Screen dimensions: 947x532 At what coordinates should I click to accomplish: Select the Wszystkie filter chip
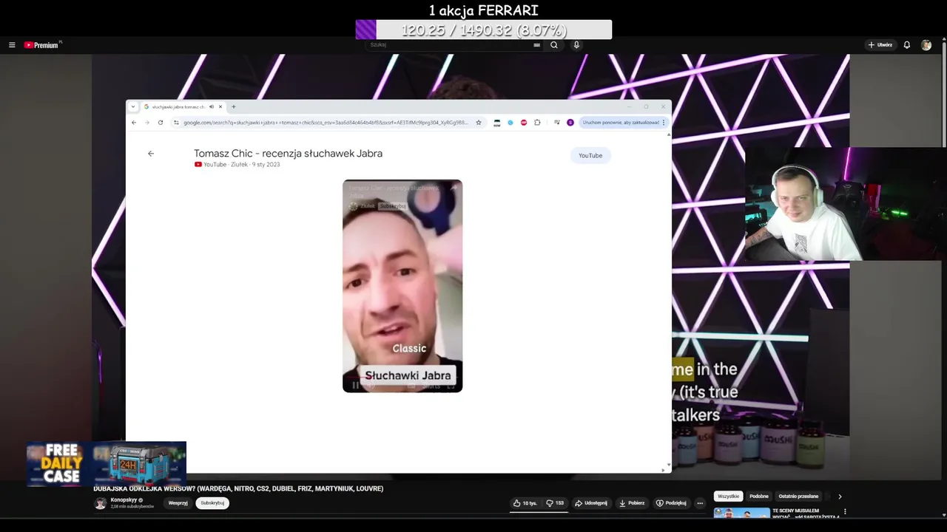(x=729, y=497)
